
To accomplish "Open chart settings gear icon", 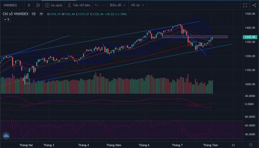I will (251, 145).
